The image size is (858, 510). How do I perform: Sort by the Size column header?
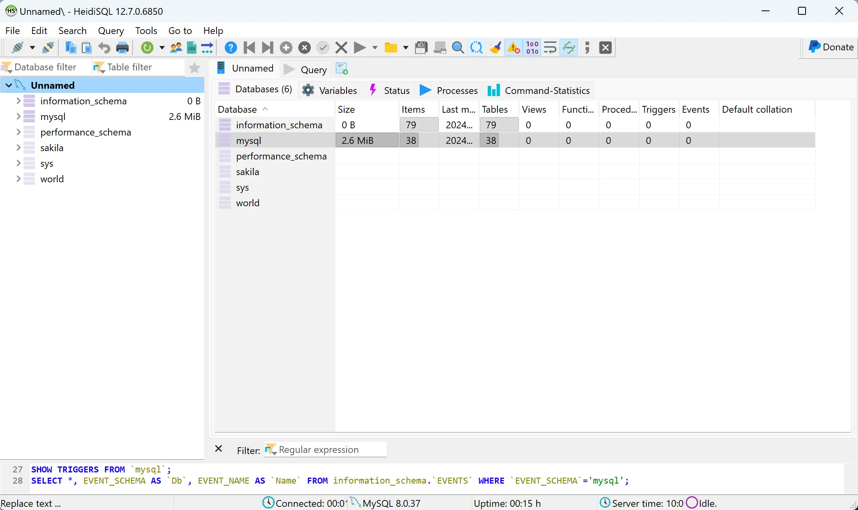click(x=367, y=110)
